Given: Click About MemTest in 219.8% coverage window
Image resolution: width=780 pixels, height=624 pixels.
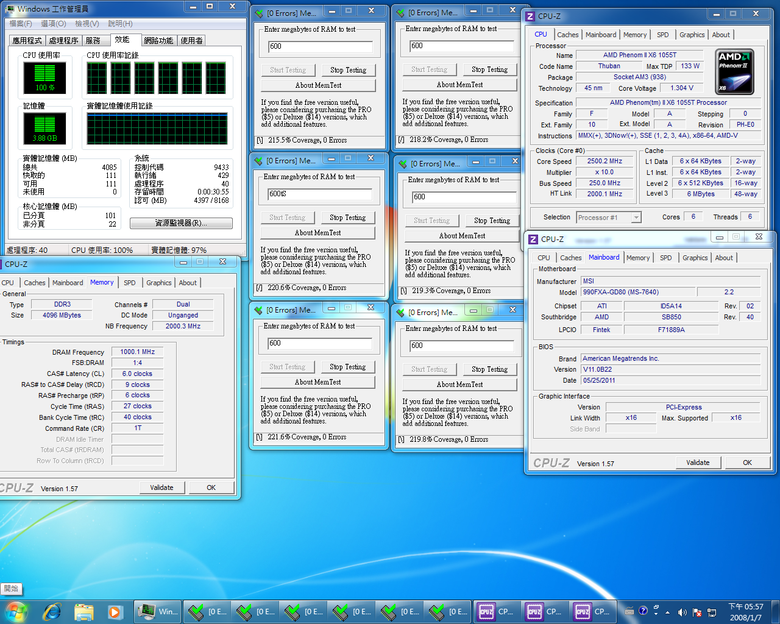Looking at the screenshot, I should [459, 385].
